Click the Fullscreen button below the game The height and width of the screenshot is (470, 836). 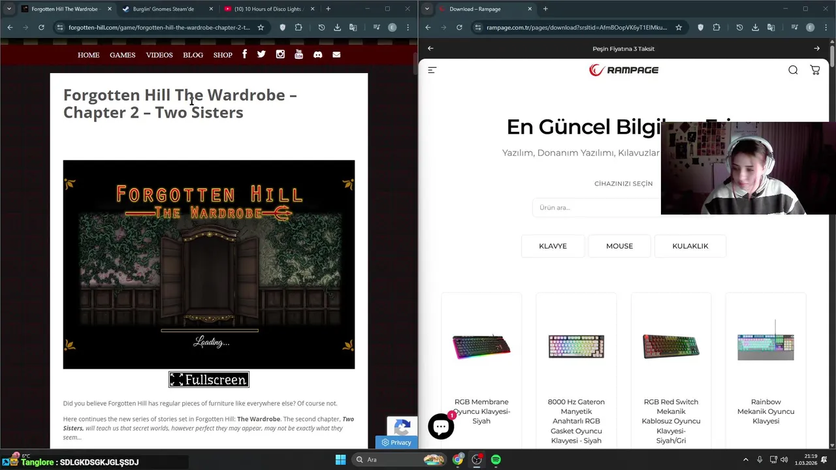point(209,379)
